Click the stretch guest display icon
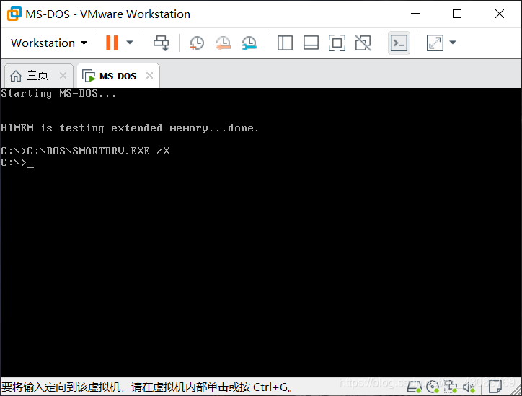The width and height of the screenshot is (522, 396). 435,43
